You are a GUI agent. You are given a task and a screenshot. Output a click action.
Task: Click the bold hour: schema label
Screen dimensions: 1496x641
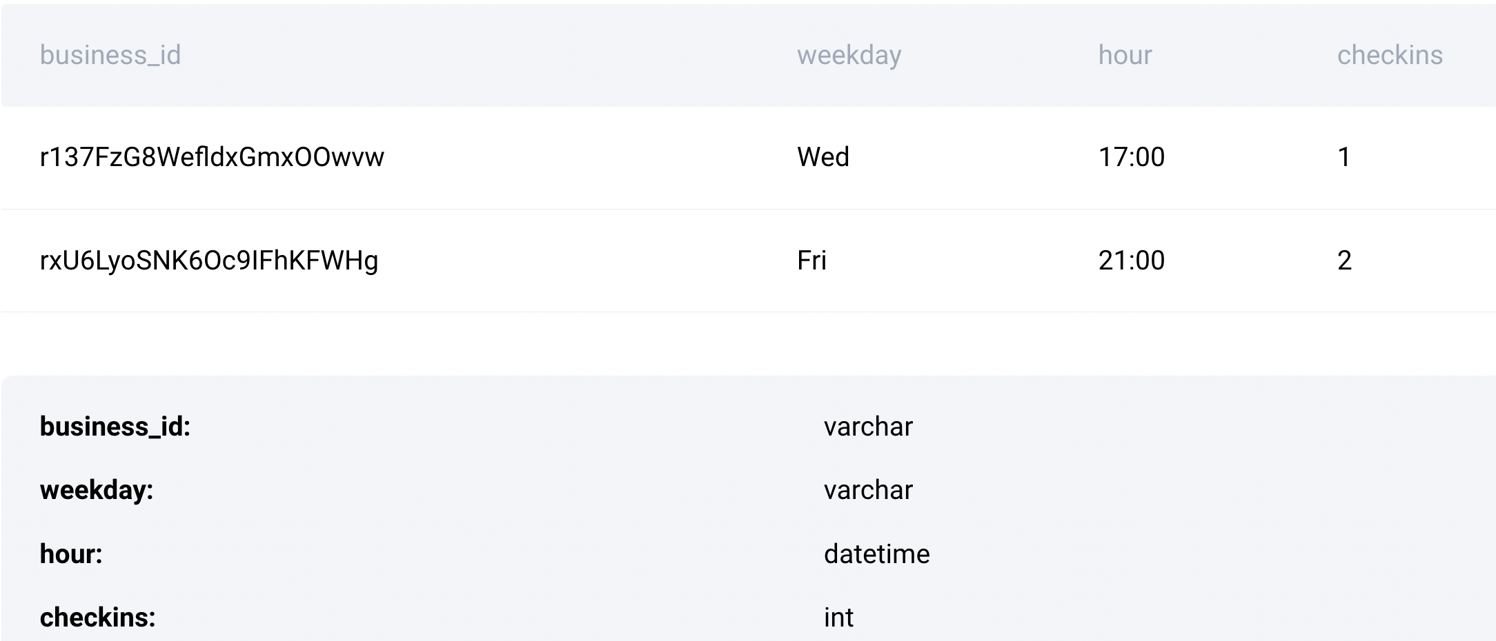click(x=71, y=554)
